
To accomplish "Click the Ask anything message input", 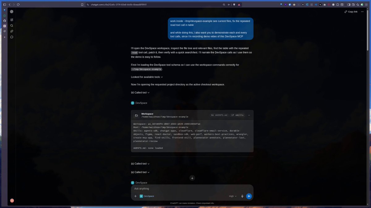I will click(192, 189).
